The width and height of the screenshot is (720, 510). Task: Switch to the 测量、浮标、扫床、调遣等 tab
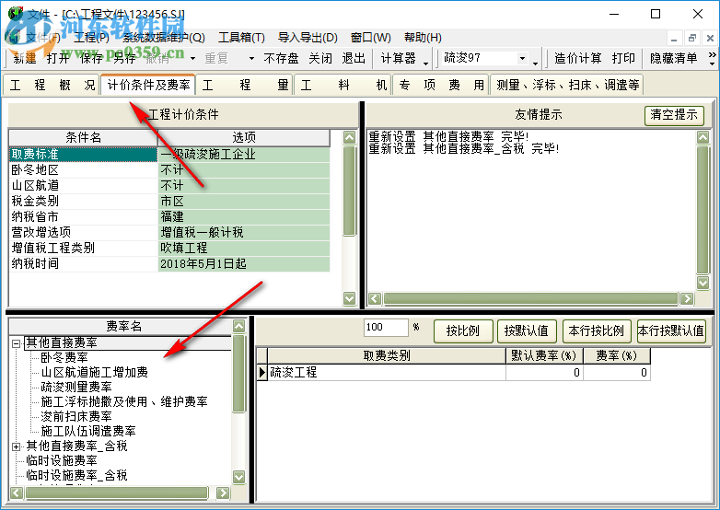point(567,85)
